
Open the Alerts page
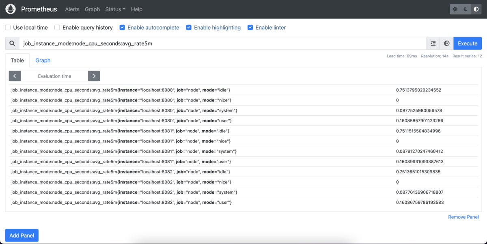click(72, 9)
